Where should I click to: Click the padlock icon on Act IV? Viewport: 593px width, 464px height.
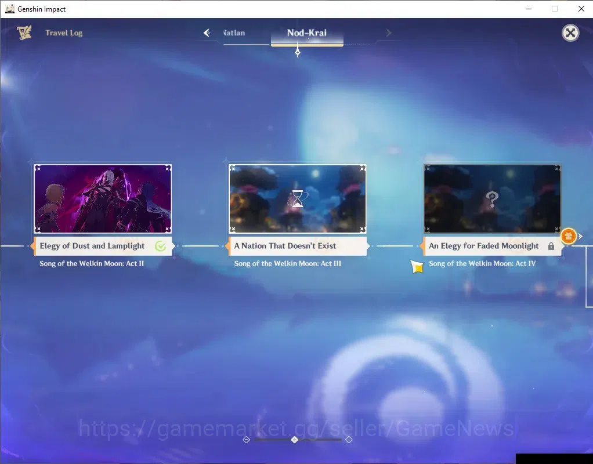pos(551,246)
